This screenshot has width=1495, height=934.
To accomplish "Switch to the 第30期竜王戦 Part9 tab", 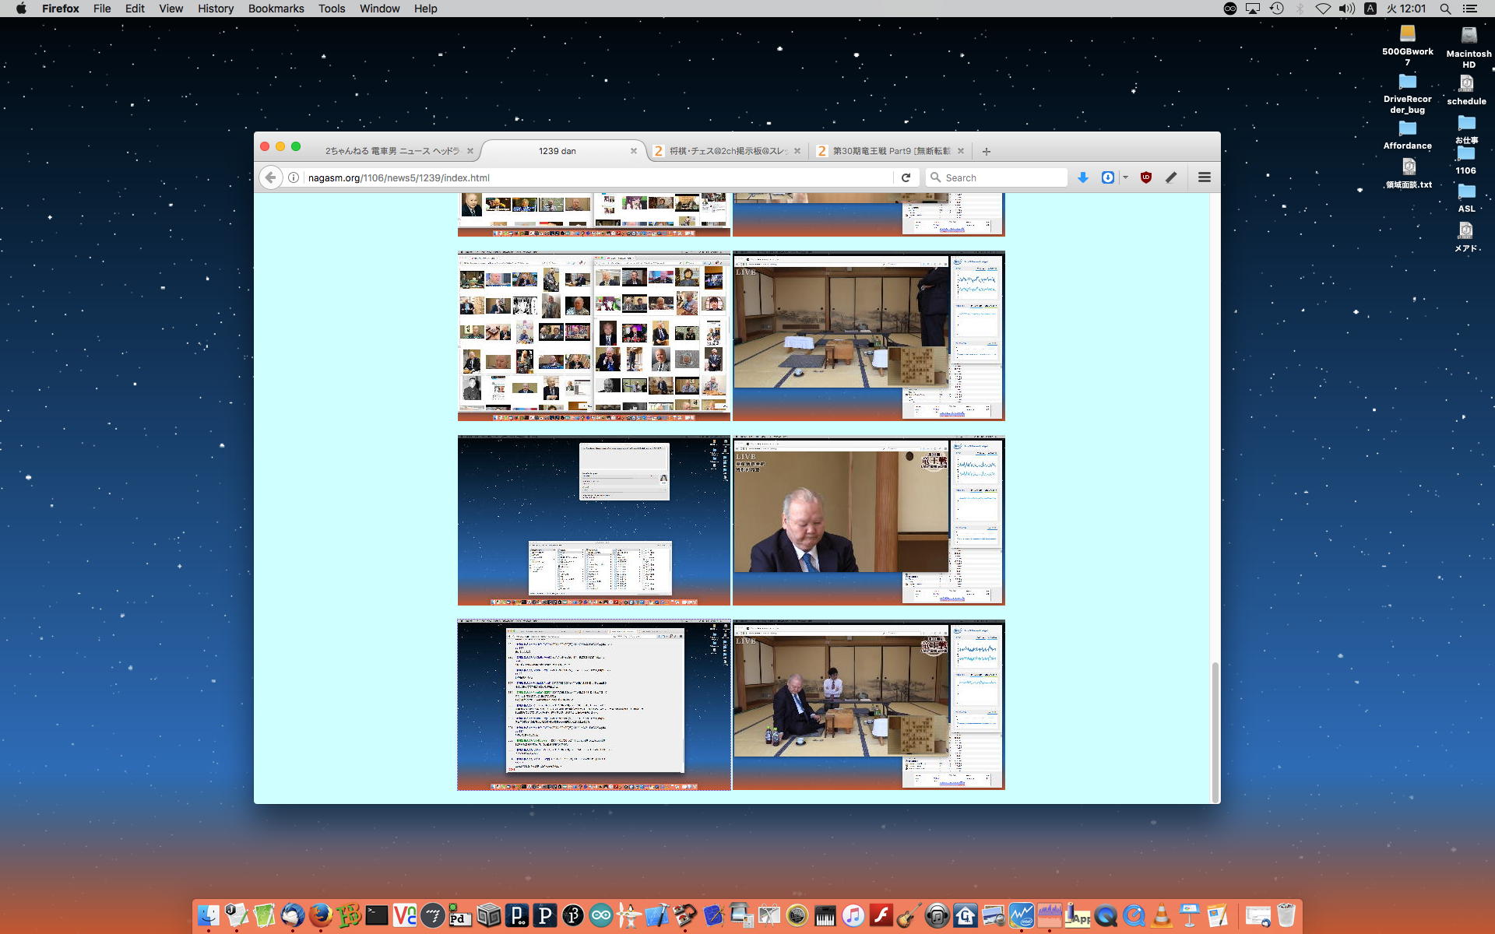I will click(x=890, y=151).
